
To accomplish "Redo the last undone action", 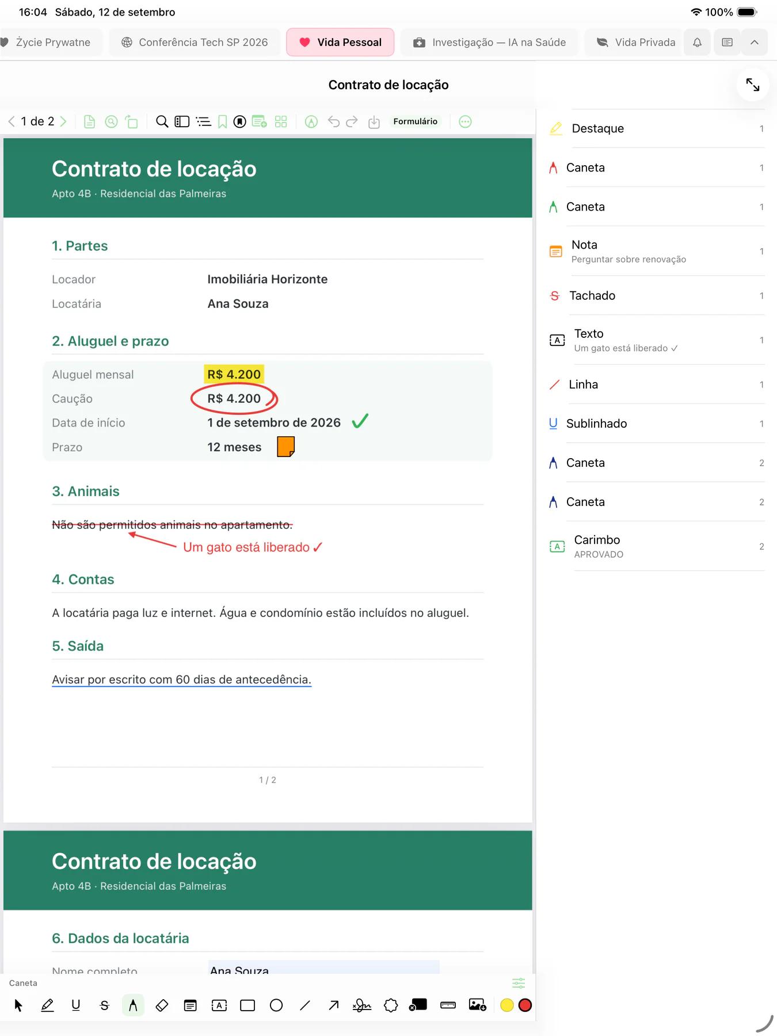I will pos(352,121).
